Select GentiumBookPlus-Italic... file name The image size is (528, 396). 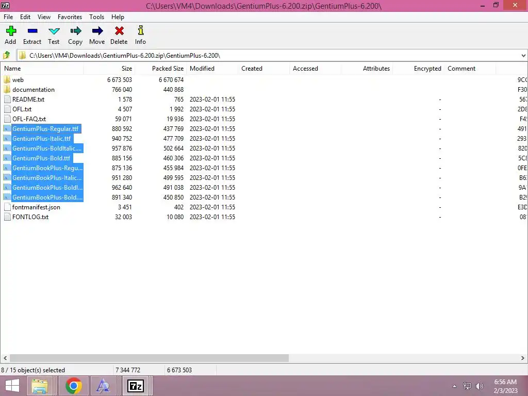click(47, 177)
